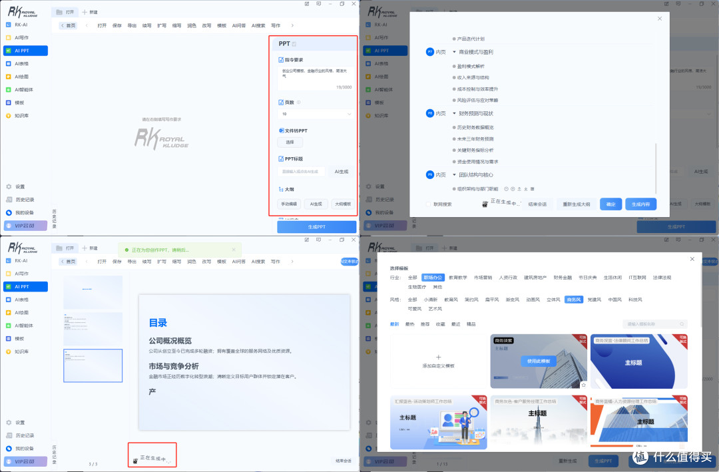This screenshot has height=472, width=719.
Task: Click 导出 in the PPT settings window toolbar
Action: 132,26
